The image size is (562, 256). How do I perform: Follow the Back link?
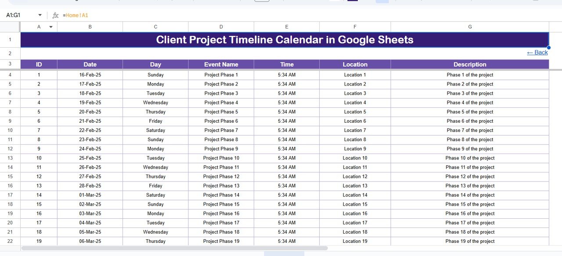(537, 53)
